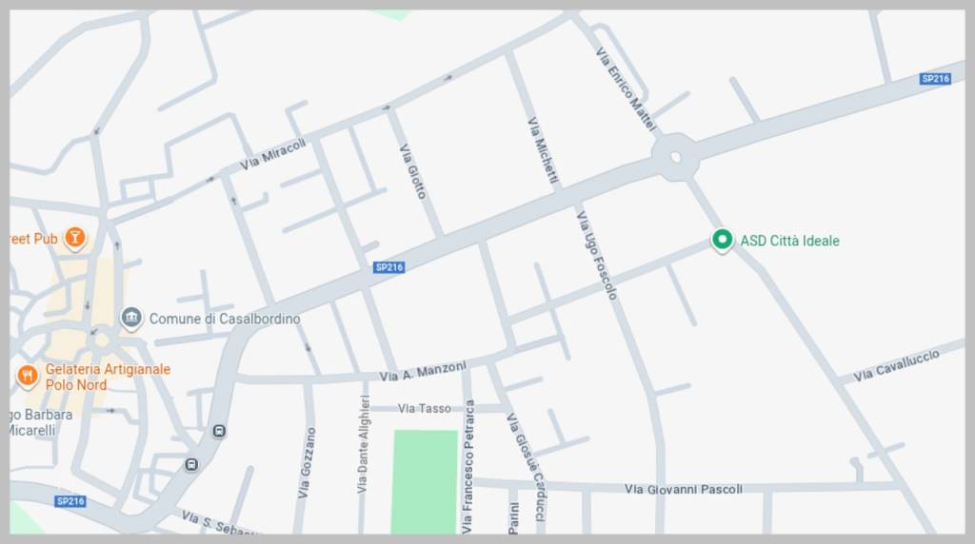Click the orange pub cocktail marker
The image size is (975, 544).
point(74,238)
